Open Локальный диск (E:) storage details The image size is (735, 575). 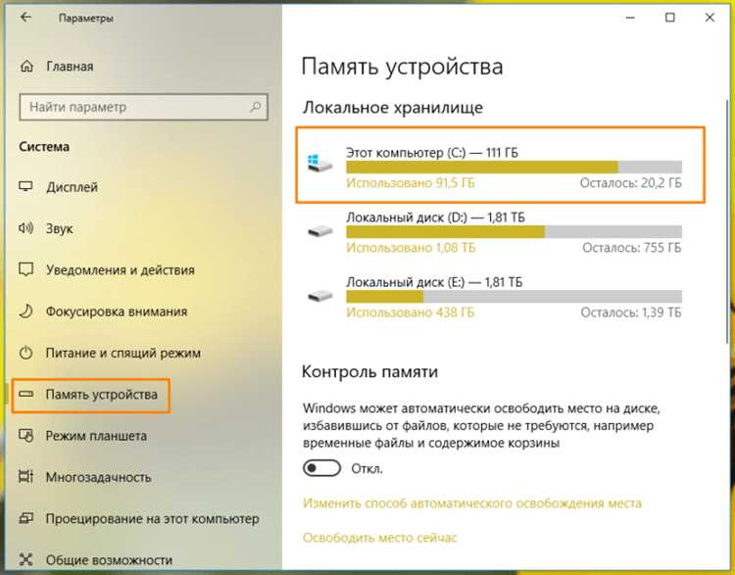point(495,297)
